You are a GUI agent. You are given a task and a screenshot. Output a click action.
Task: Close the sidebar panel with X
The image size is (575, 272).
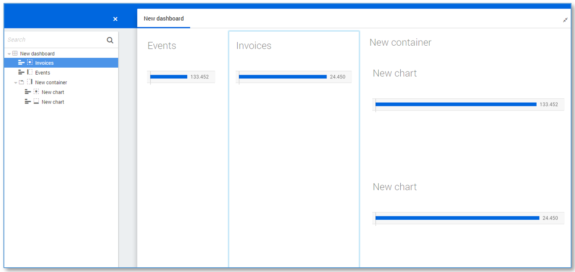pos(115,19)
